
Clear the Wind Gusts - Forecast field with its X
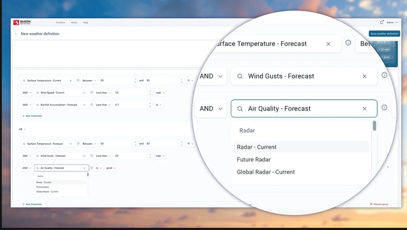pyautogui.click(x=364, y=76)
